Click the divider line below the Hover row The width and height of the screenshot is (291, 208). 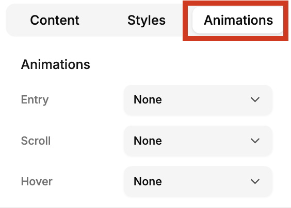pyautogui.click(x=145, y=207)
